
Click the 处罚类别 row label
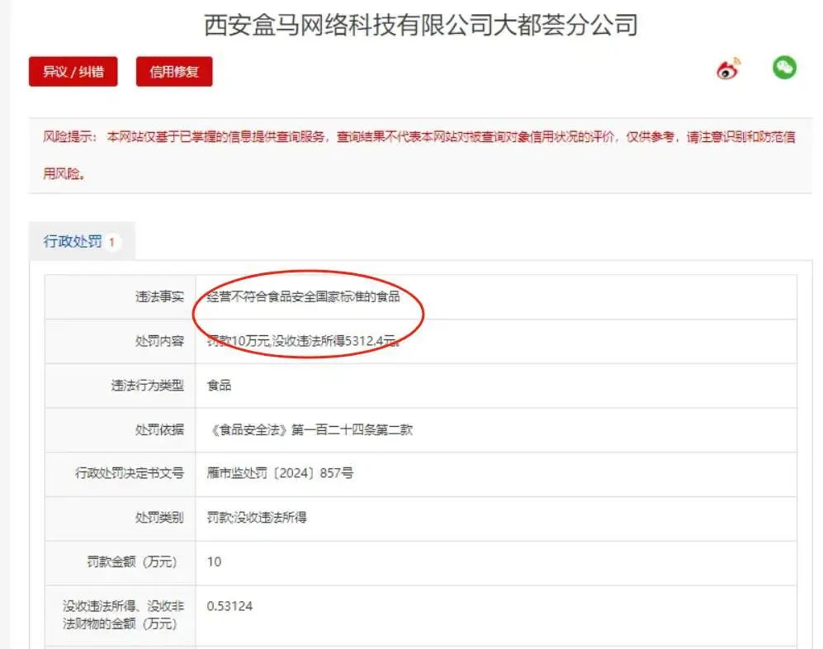[159, 518]
